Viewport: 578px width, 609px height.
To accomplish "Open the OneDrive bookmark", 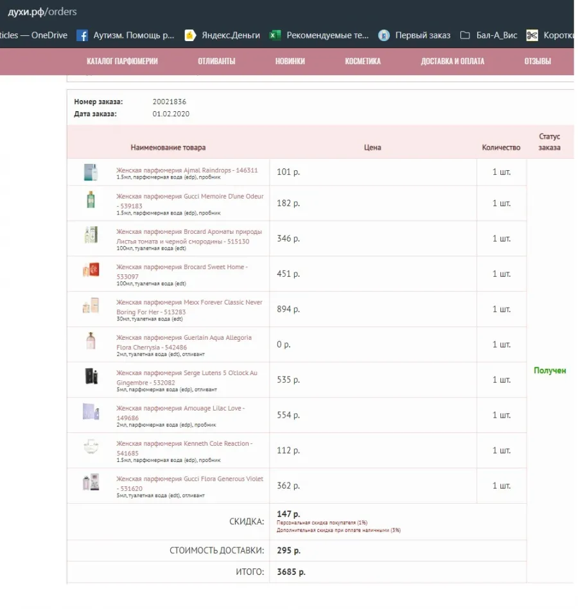I will (34, 35).
